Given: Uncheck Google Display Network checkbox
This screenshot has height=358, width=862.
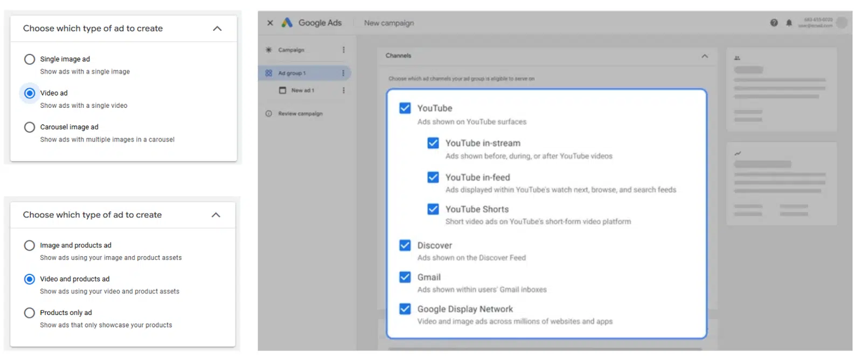Looking at the screenshot, I should (x=405, y=309).
